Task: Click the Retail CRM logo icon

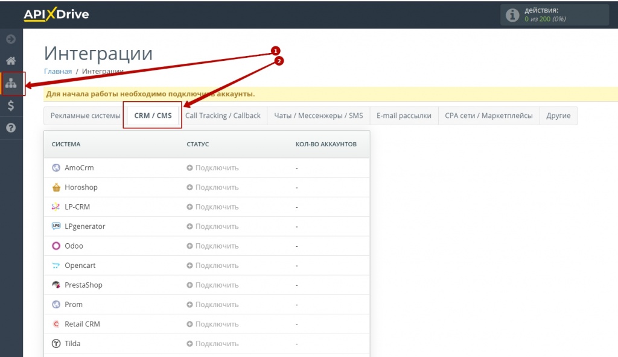Action: tap(56, 324)
